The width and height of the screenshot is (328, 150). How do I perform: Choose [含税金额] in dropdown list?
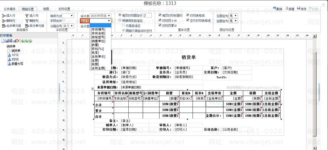(x=98, y=68)
